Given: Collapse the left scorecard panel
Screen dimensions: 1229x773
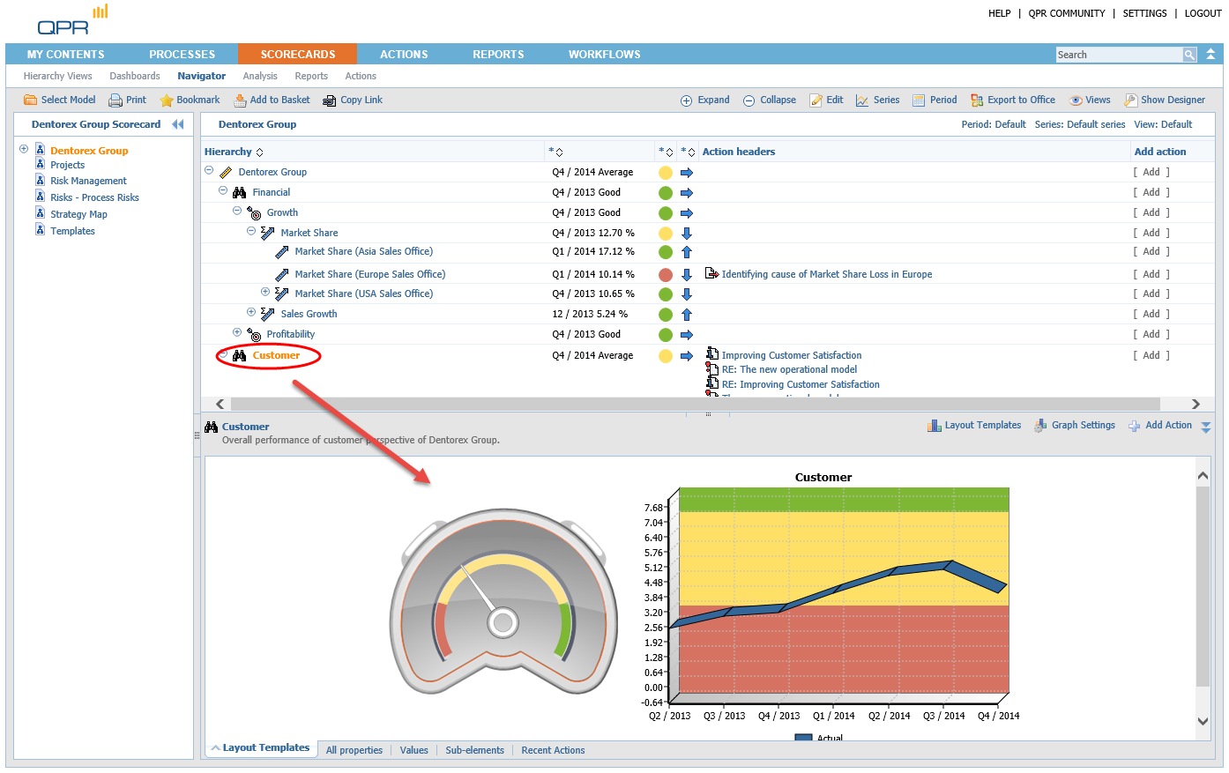Looking at the screenshot, I should (178, 124).
